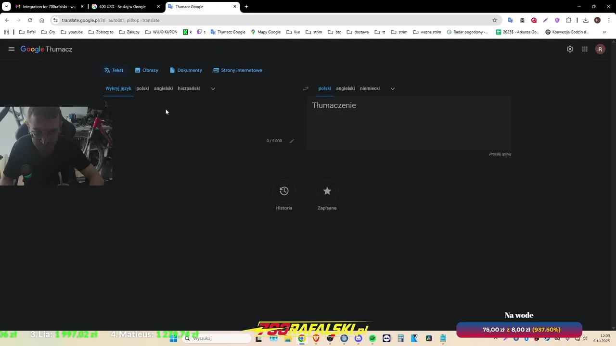Go back to previous page
The height and width of the screenshot is (346, 616).
pos(7,20)
